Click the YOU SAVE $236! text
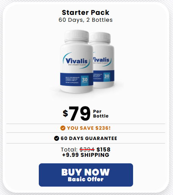 pos(89,128)
